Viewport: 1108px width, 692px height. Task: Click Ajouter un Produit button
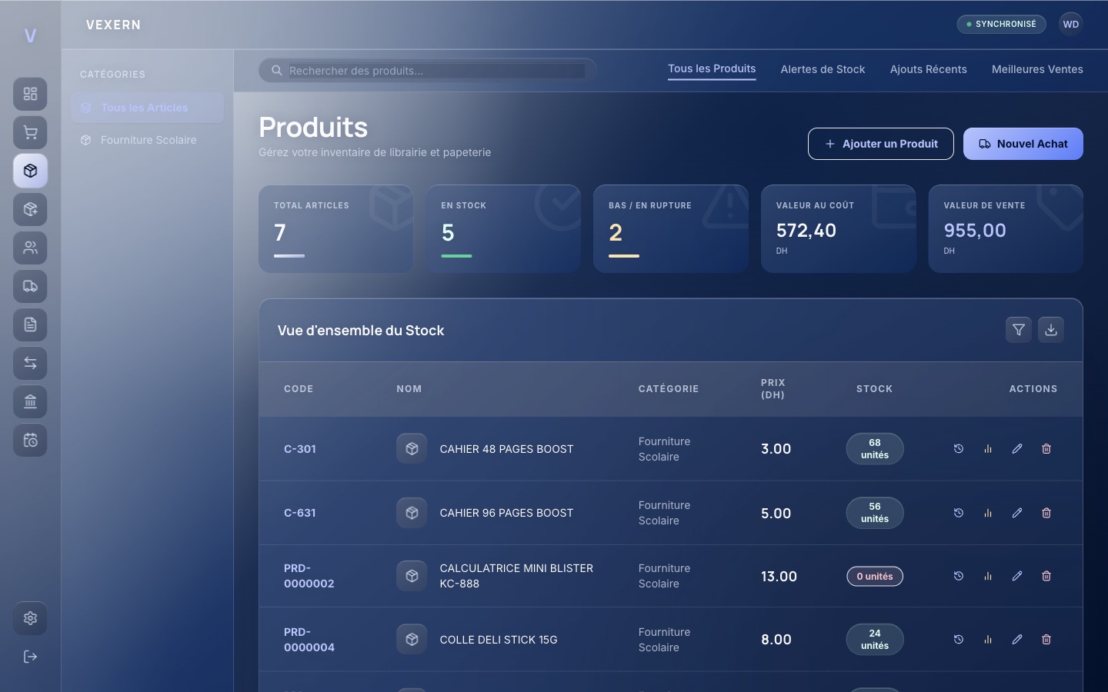(881, 144)
